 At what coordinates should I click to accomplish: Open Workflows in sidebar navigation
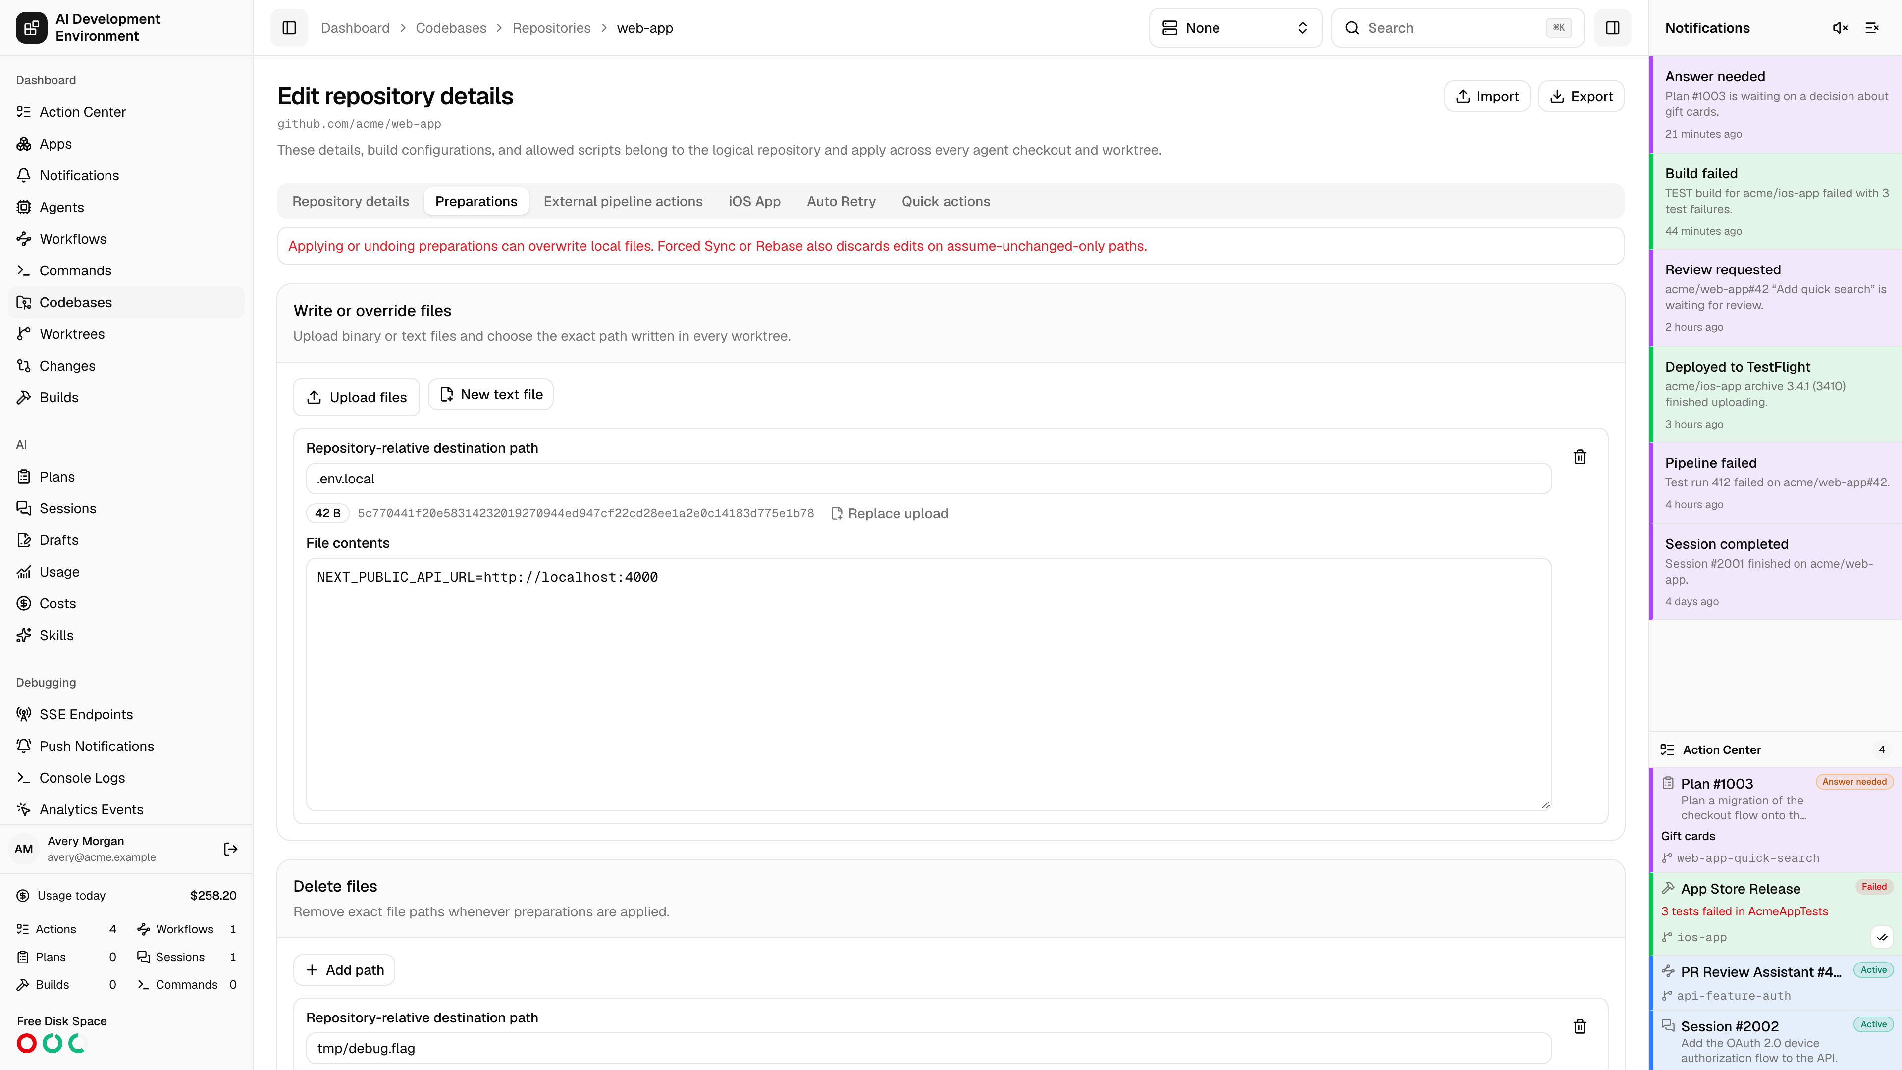126,239
